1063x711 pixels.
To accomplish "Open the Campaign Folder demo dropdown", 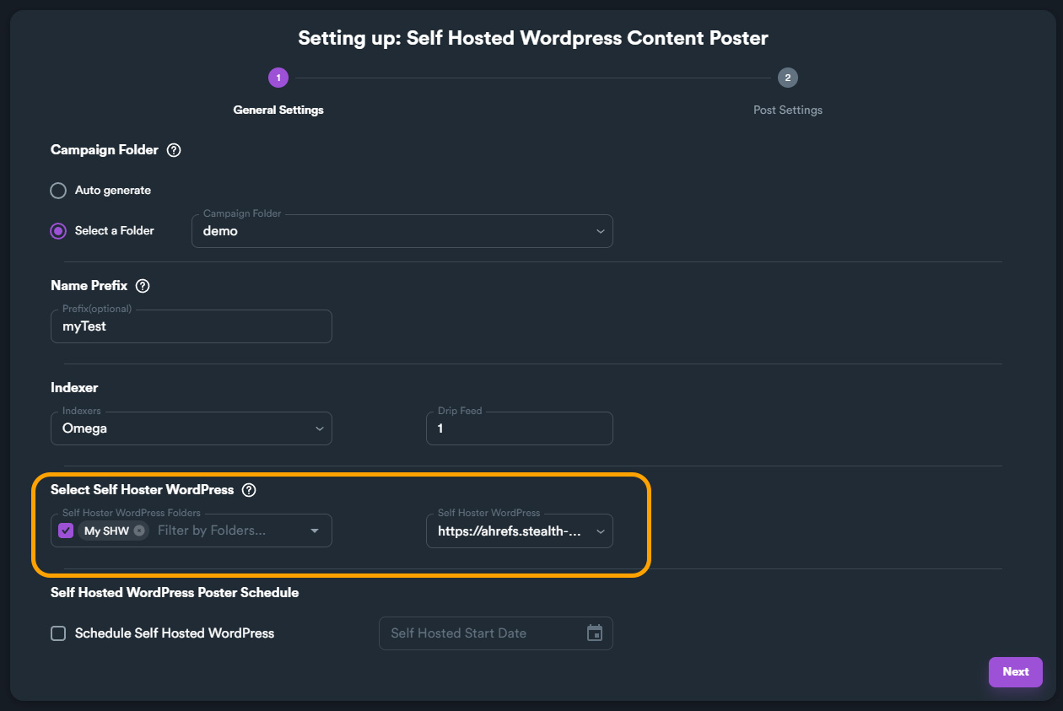I will 402,231.
